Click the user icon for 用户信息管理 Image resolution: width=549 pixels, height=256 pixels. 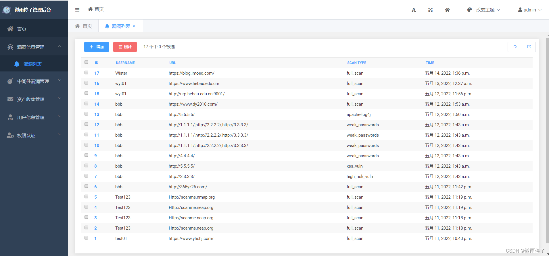[x=10, y=117]
